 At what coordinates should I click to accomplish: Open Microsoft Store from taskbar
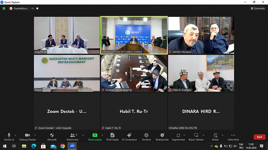click(43, 146)
